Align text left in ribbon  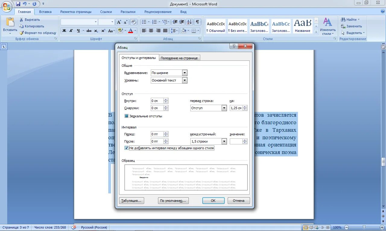point(144,31)
